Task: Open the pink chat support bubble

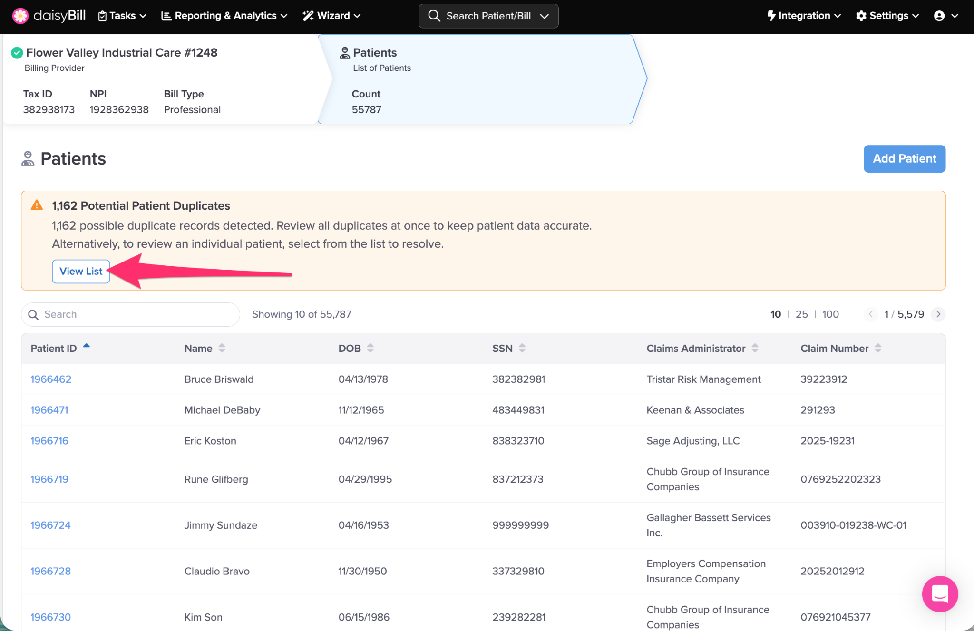Action: pyautogui.click(x=940, y=593)
